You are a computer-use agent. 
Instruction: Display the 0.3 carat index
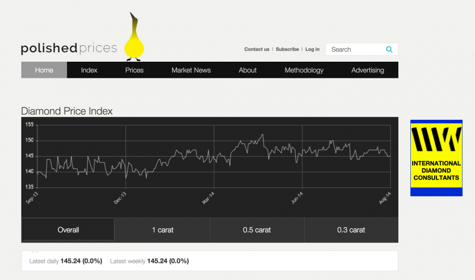pos(351,230)
